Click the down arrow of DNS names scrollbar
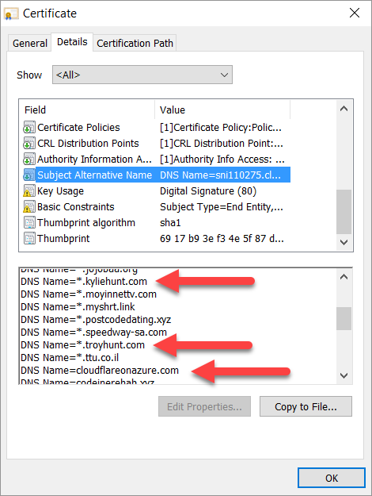Viewport: 372px width, 496px height. tap(344, 375)
